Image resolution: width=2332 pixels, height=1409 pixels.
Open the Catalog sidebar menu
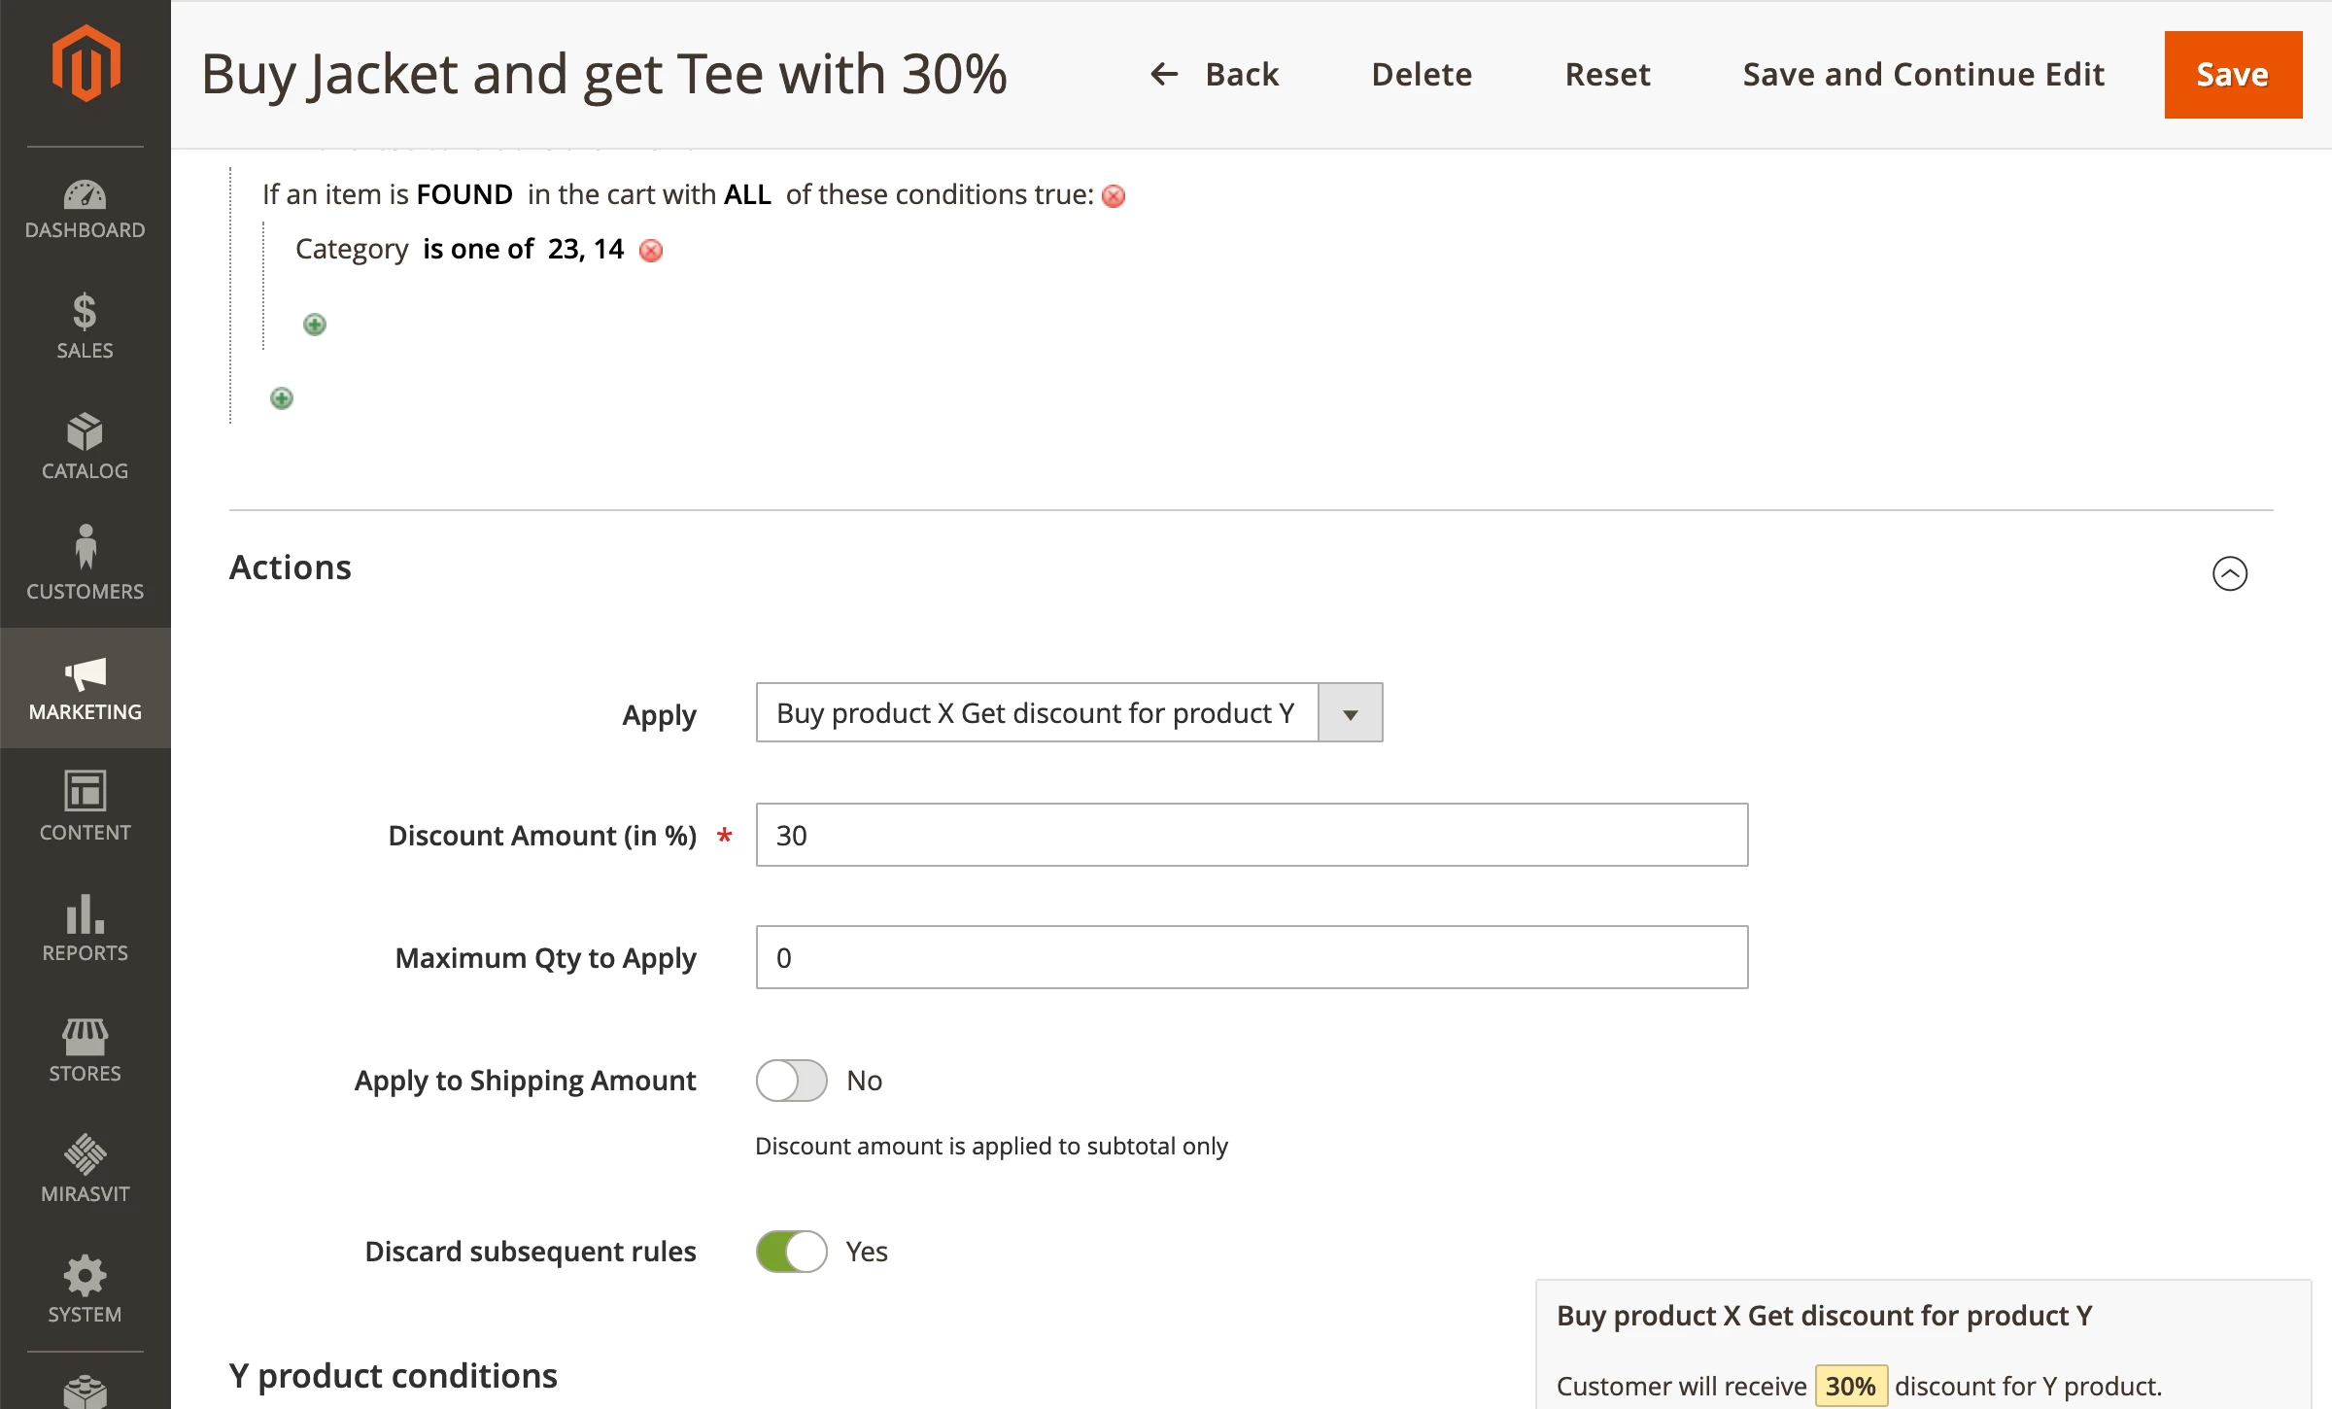(x=86, y=447)
